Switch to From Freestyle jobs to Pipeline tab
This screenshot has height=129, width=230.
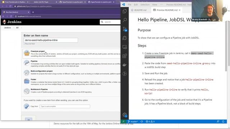(x=15, y=2)
